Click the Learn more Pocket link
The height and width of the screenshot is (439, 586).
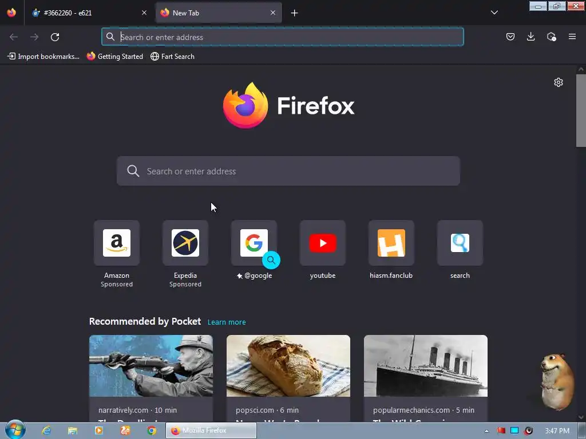pyautogui.click(x=227, y=322)
